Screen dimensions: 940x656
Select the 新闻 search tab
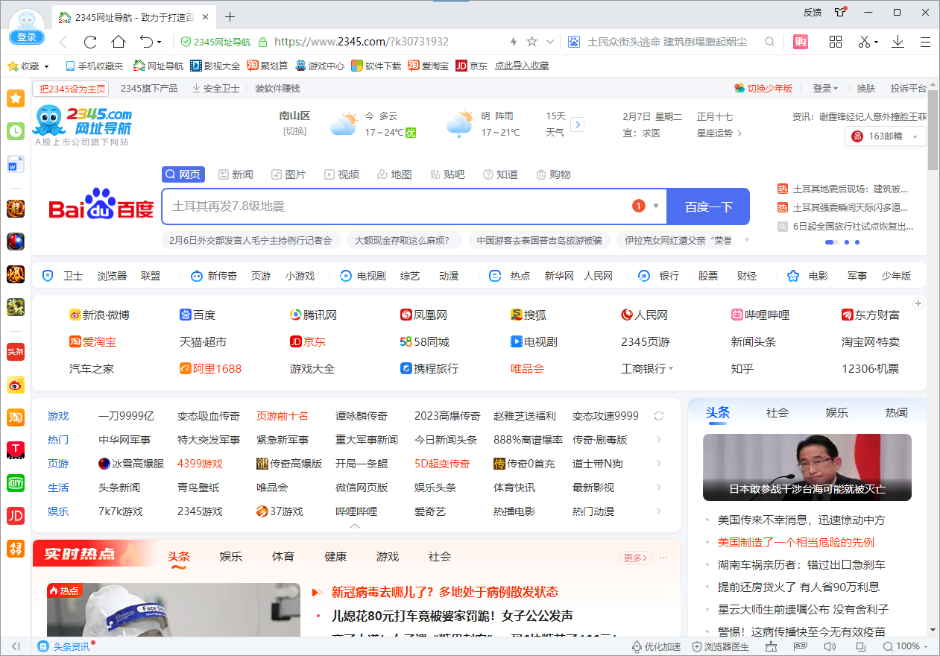pyautogui.click(x=236, y=174)
